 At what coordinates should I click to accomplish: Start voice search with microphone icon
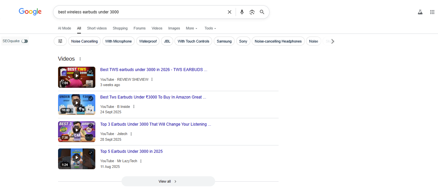pyautogui.click(x=242, y=12)
